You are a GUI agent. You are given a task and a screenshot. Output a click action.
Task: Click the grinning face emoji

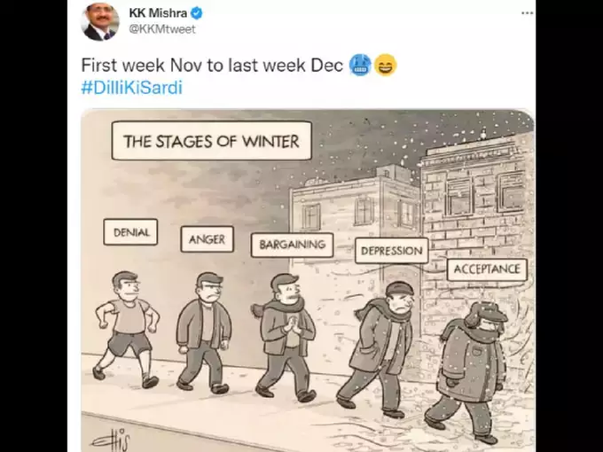click(386, 65)
